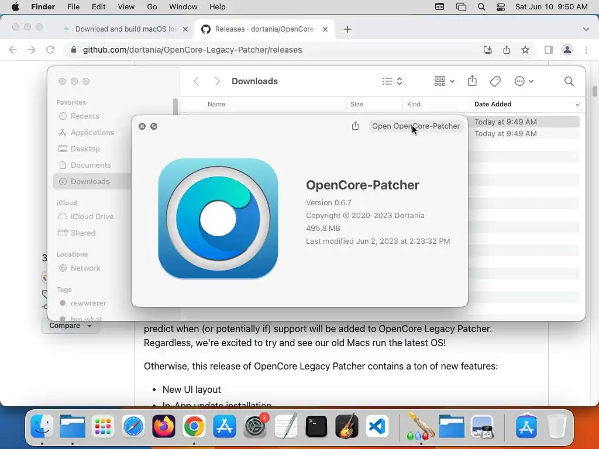This screenshot has width=599, height=449.
Task: Click the share icon in Quick Look preview
Action: (x=355, y=126)
